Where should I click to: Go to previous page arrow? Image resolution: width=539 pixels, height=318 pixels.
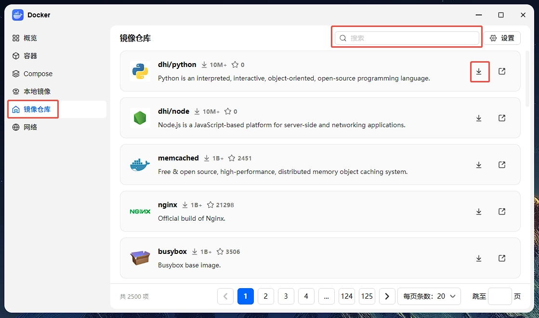click(225, 296)
